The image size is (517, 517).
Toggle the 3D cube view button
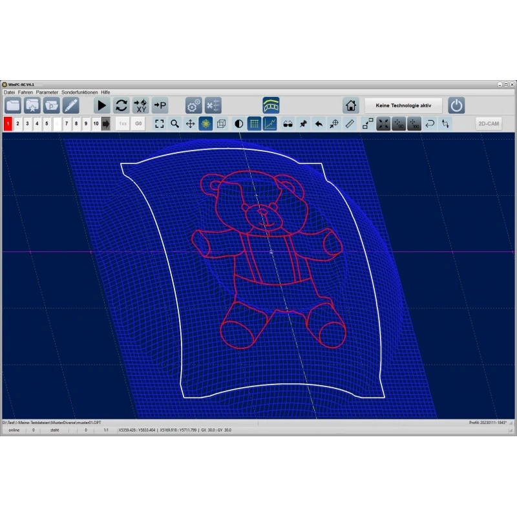(221, 123)
